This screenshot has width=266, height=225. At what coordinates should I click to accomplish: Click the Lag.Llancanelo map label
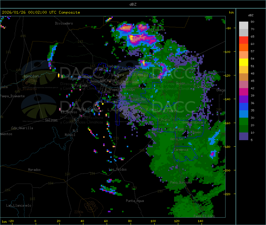tap(19, 205)
